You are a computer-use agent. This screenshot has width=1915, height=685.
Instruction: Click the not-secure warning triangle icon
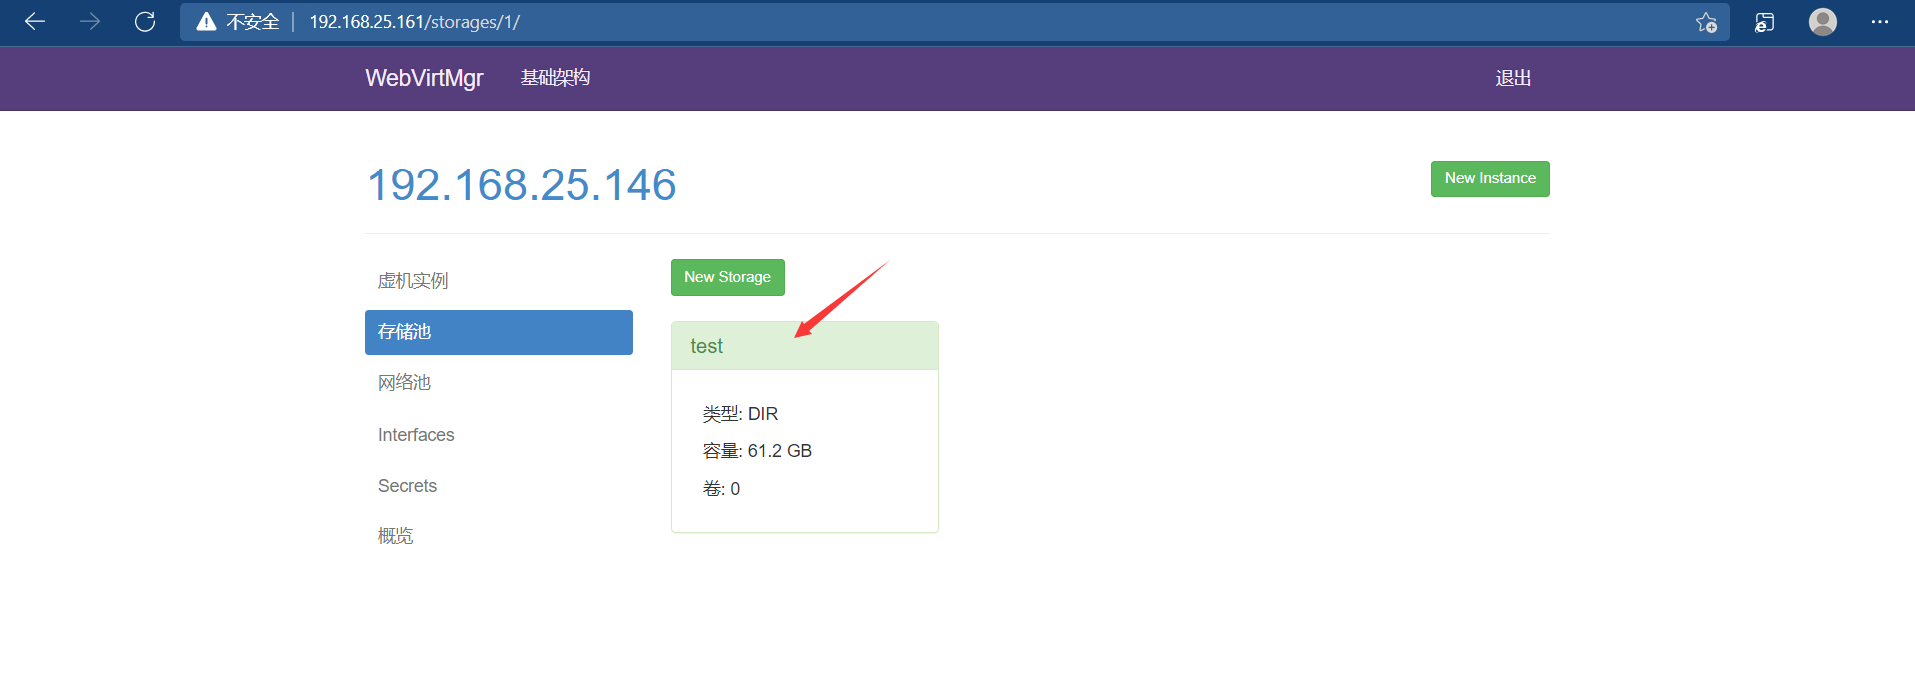(206, 22)
